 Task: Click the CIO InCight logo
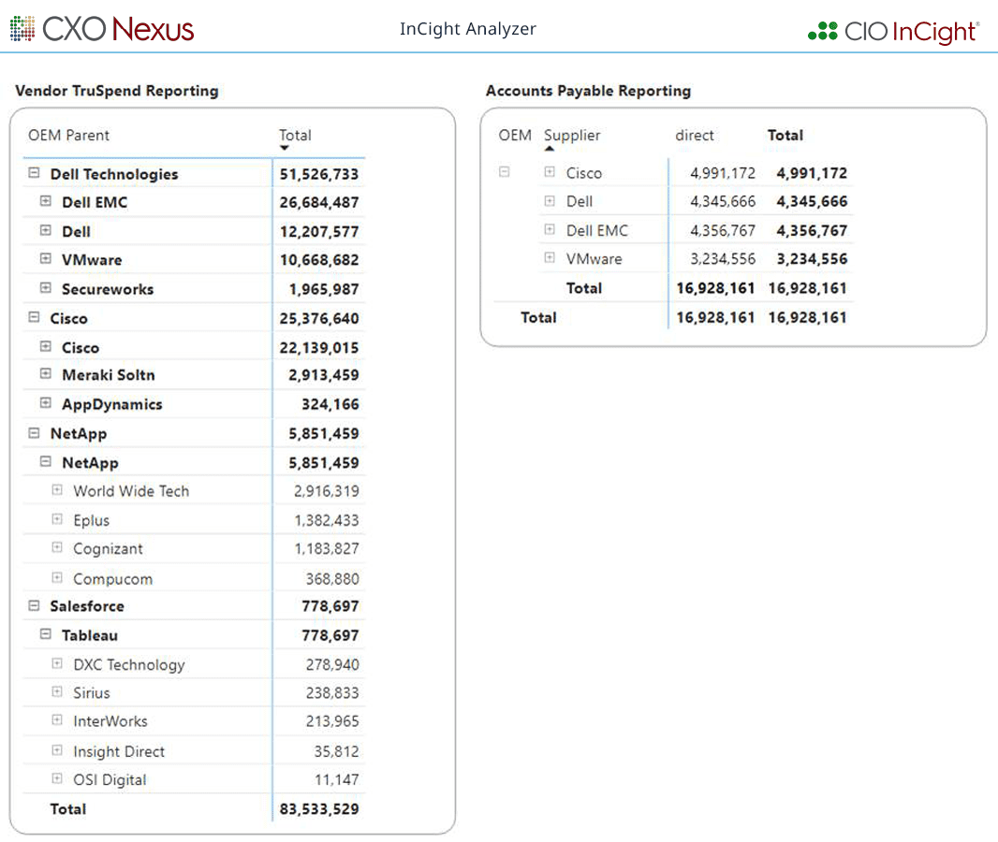[x=894, y=31]
